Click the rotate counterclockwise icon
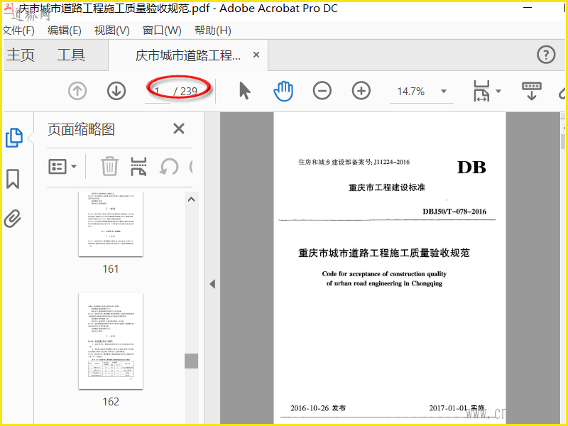 tap(169, 167)
